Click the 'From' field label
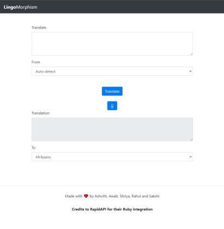The height and width of the screenshot is (229, 224). click(35, 62)
